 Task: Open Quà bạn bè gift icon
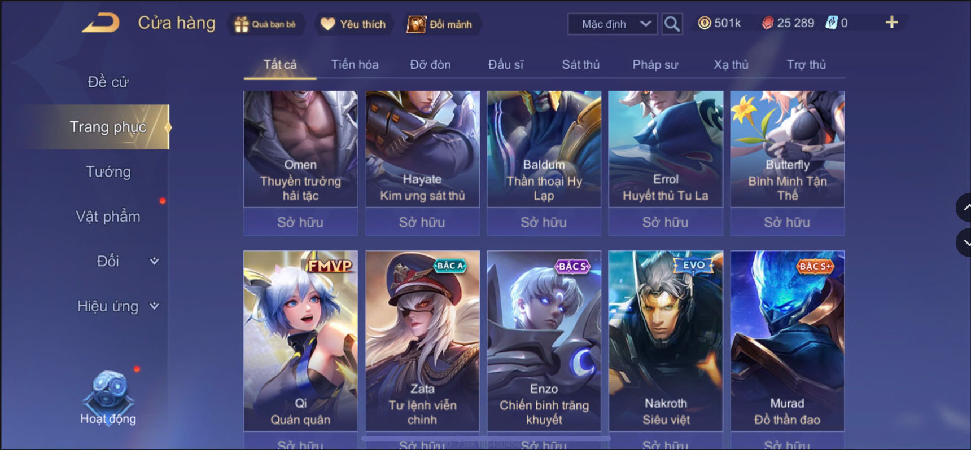coord(242,24)
